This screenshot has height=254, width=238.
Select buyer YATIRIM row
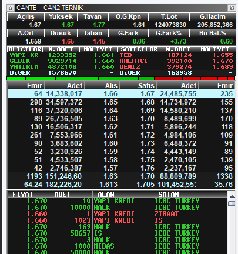[x=62, y=67]
